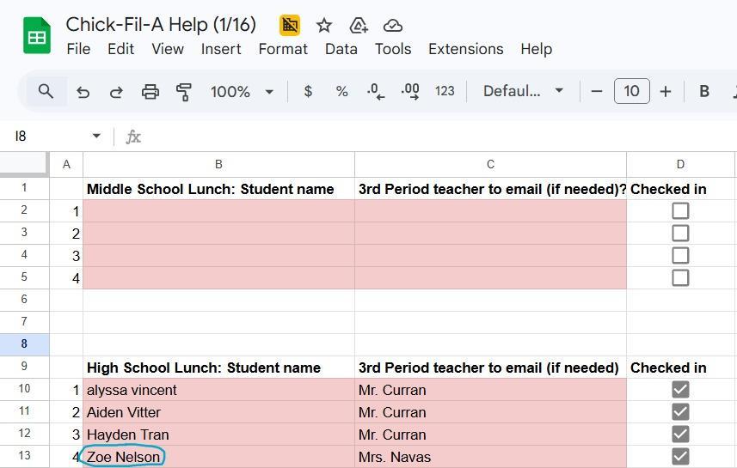The width and height of the screenshot is (737, 468).
Task: Select the row 13 header
Action: click(24, 456)
